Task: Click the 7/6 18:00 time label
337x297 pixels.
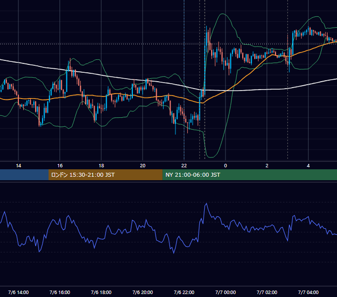Action: tap(101, 292)
